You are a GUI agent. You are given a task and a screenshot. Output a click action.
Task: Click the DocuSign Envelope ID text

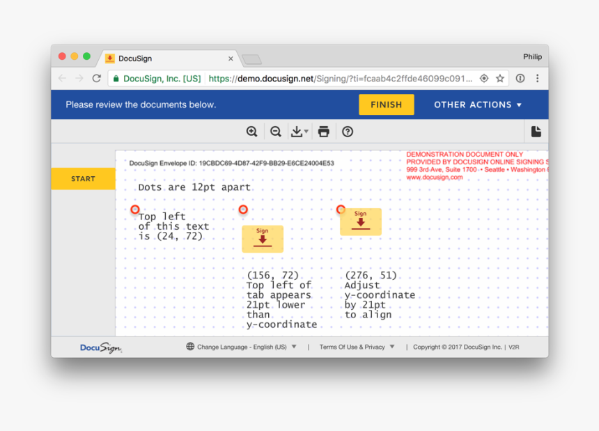231,164
